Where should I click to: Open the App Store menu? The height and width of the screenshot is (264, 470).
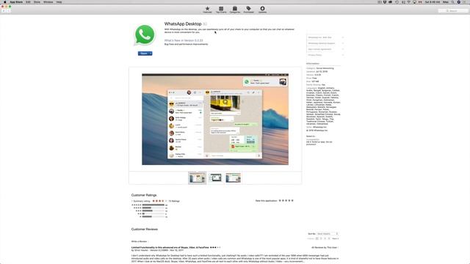point(16,1)
